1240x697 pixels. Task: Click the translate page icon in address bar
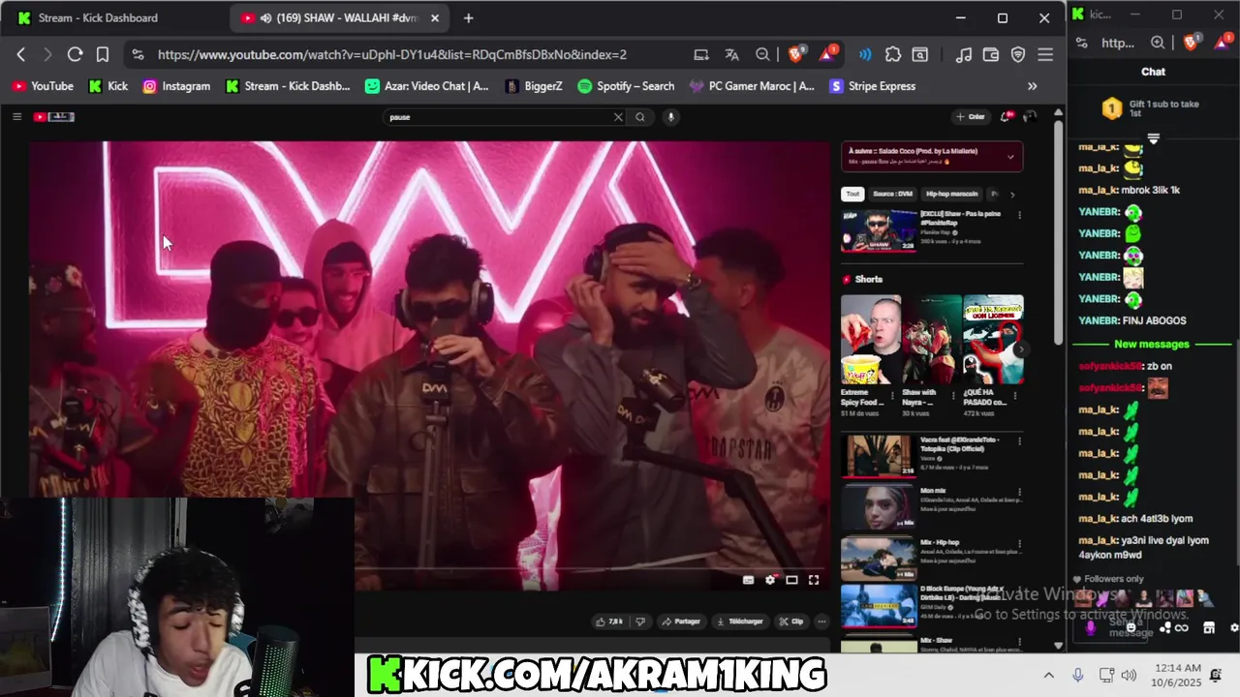(732, 54)
